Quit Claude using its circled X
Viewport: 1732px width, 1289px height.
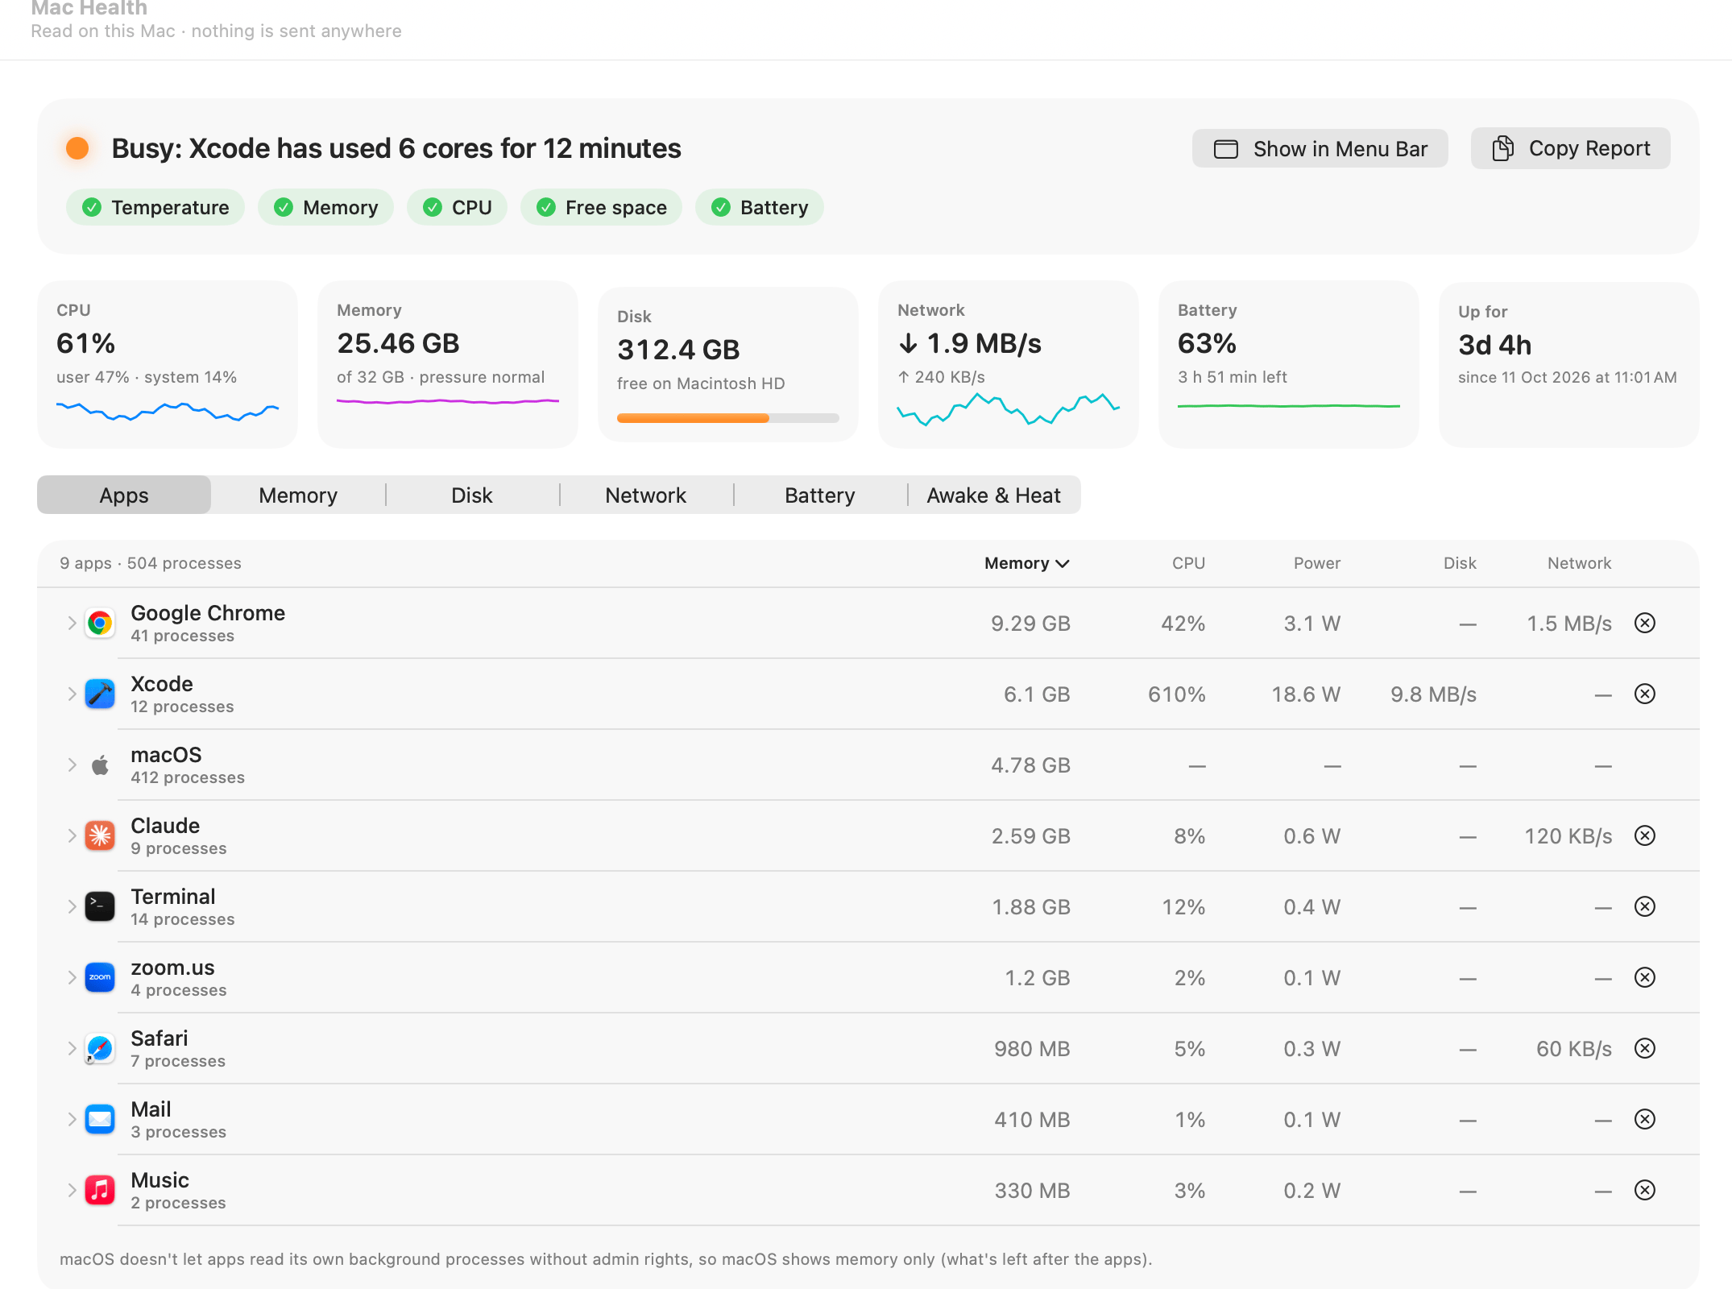tap(1645, 835)
